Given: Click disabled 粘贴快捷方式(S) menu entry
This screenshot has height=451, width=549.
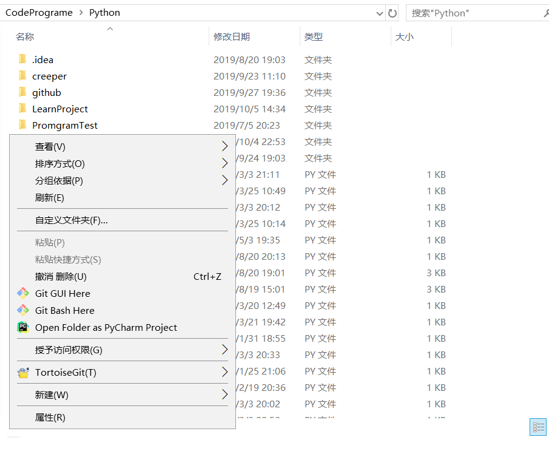Looking at the screenshot, I should point(122,260).
